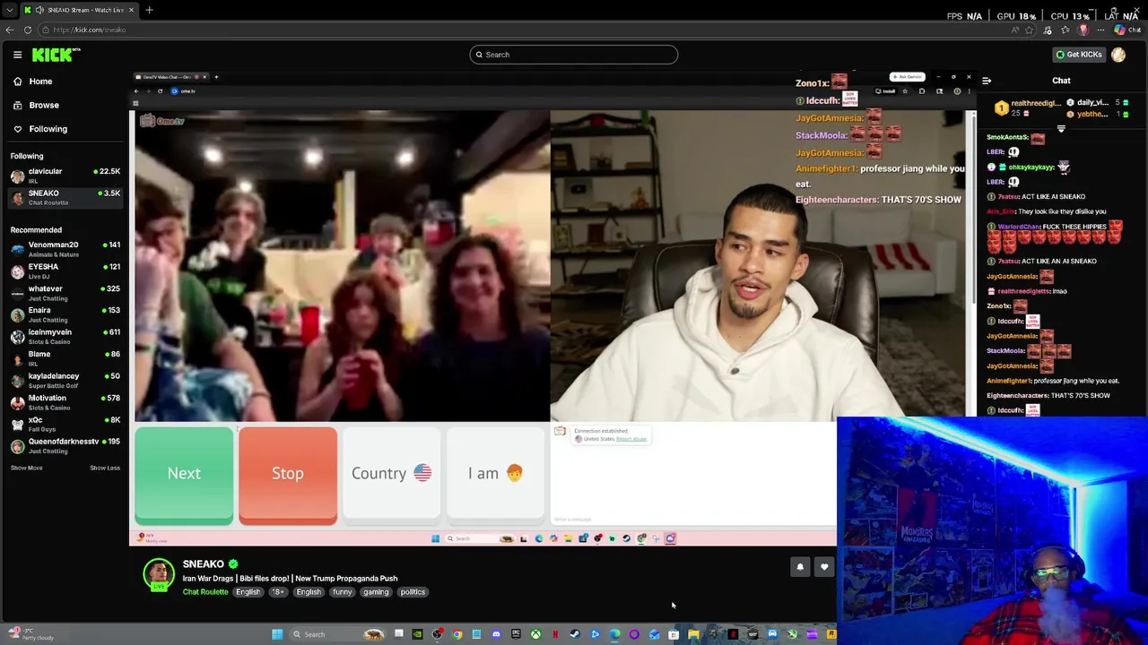Open Netflix from taskbar
This screenshot has height=645, width=1148.
pos(555,634)
